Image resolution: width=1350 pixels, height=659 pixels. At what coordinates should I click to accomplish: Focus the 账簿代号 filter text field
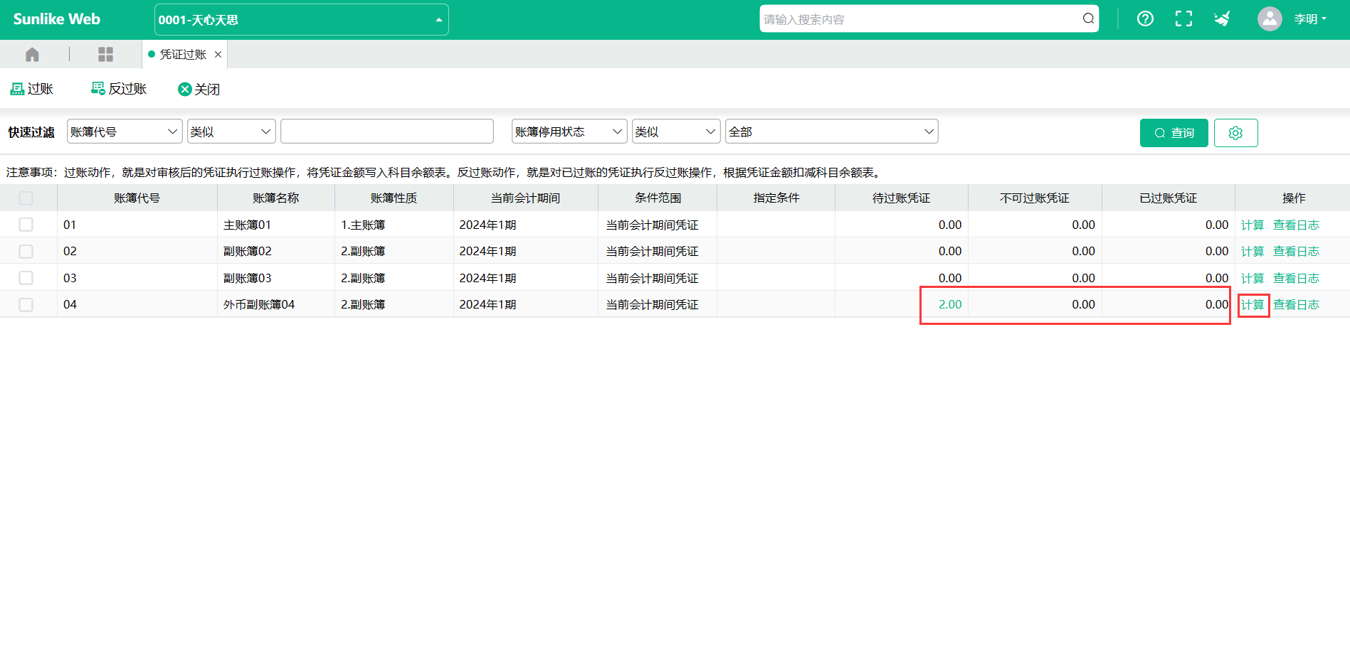(387, 132)
